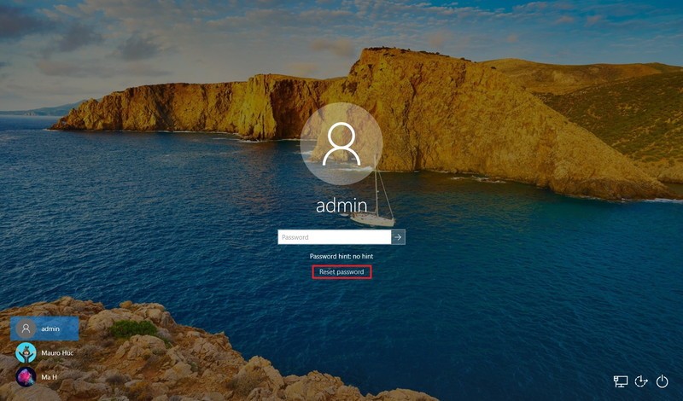Submit password with the arrow button
This screenshot has width=683, height=401.
click(398, 237)
